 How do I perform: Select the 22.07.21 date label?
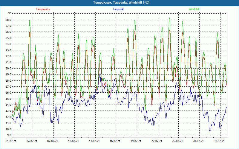coord(157,142)
